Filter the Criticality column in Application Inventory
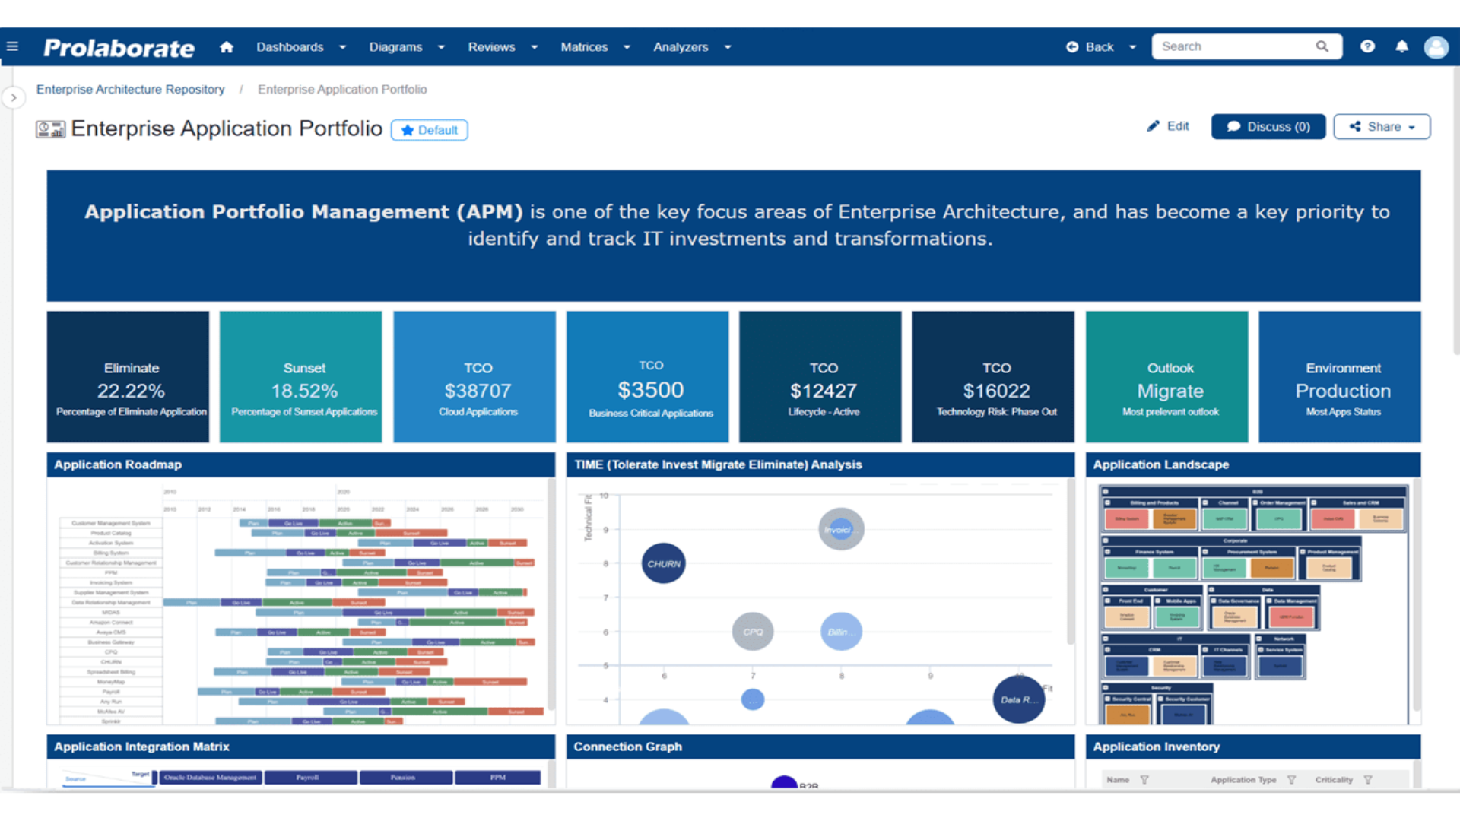Viewport: 1460px width, 821px height. [1369, 780]
